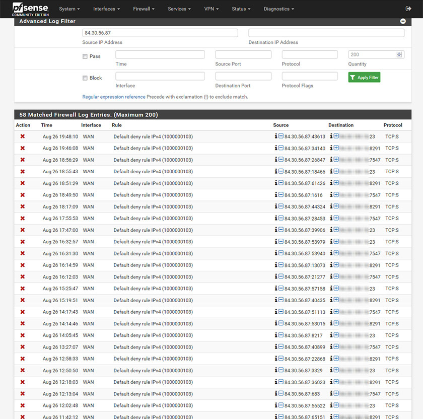Collapse the Advanced Log Filter panel
Image resolution: width=423 pixels, height=419 pixels.
click(403, 21)
